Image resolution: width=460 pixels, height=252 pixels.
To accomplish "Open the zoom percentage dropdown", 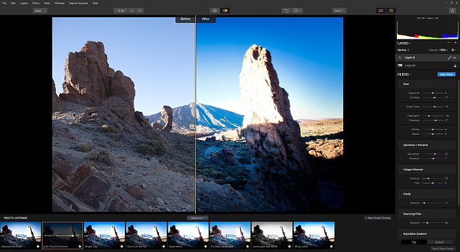I will coord(121,11).
